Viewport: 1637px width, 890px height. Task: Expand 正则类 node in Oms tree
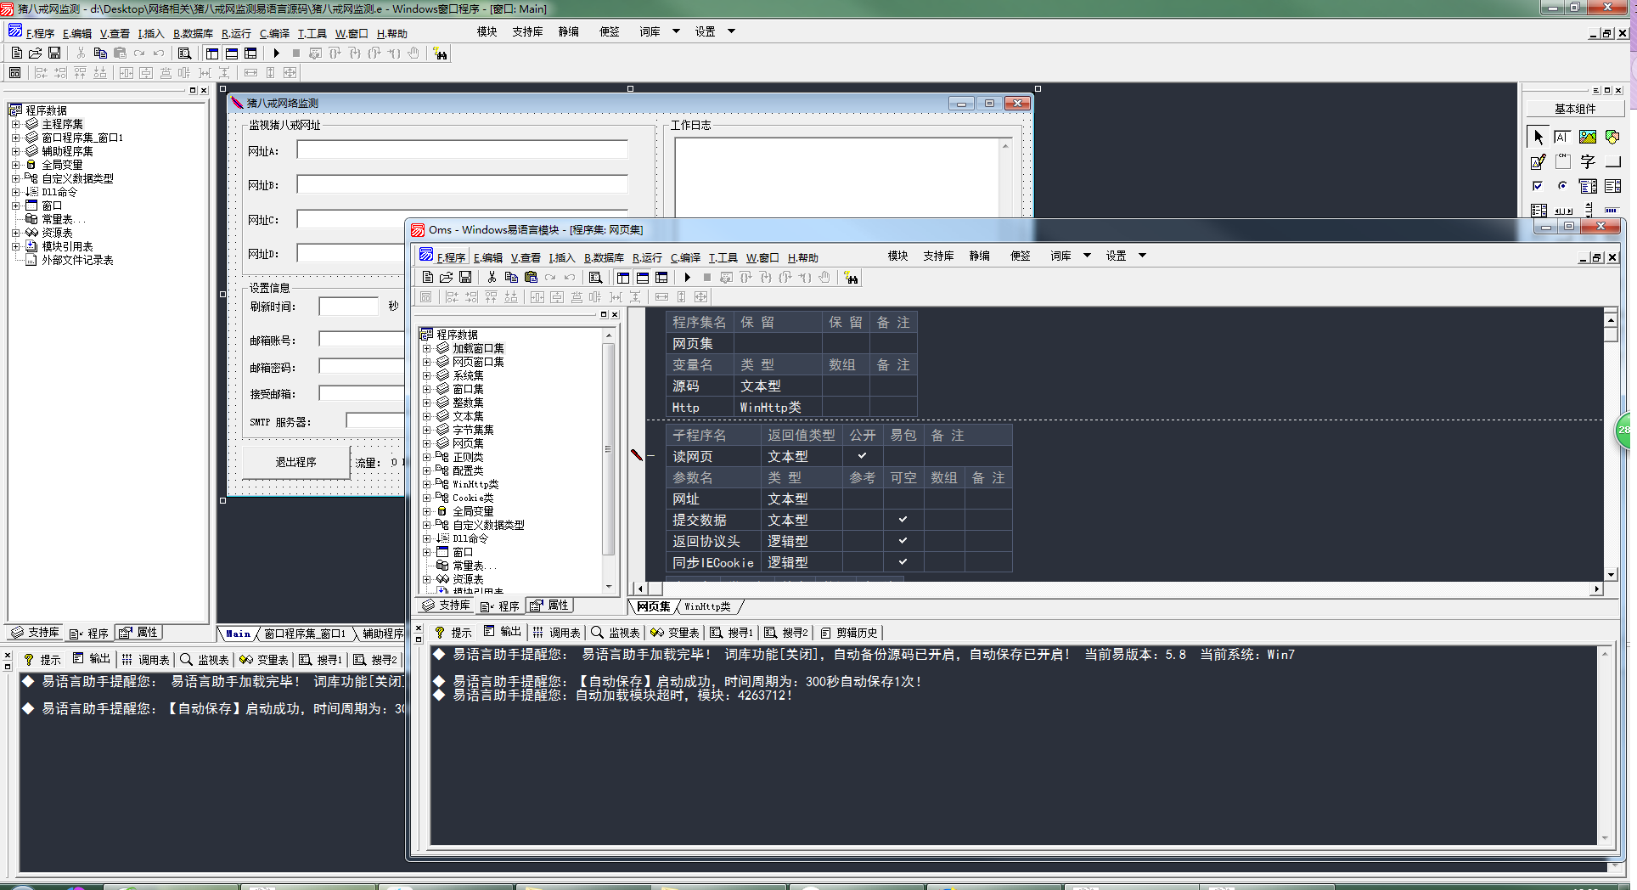pyautogui.click(x=426, y=457)
